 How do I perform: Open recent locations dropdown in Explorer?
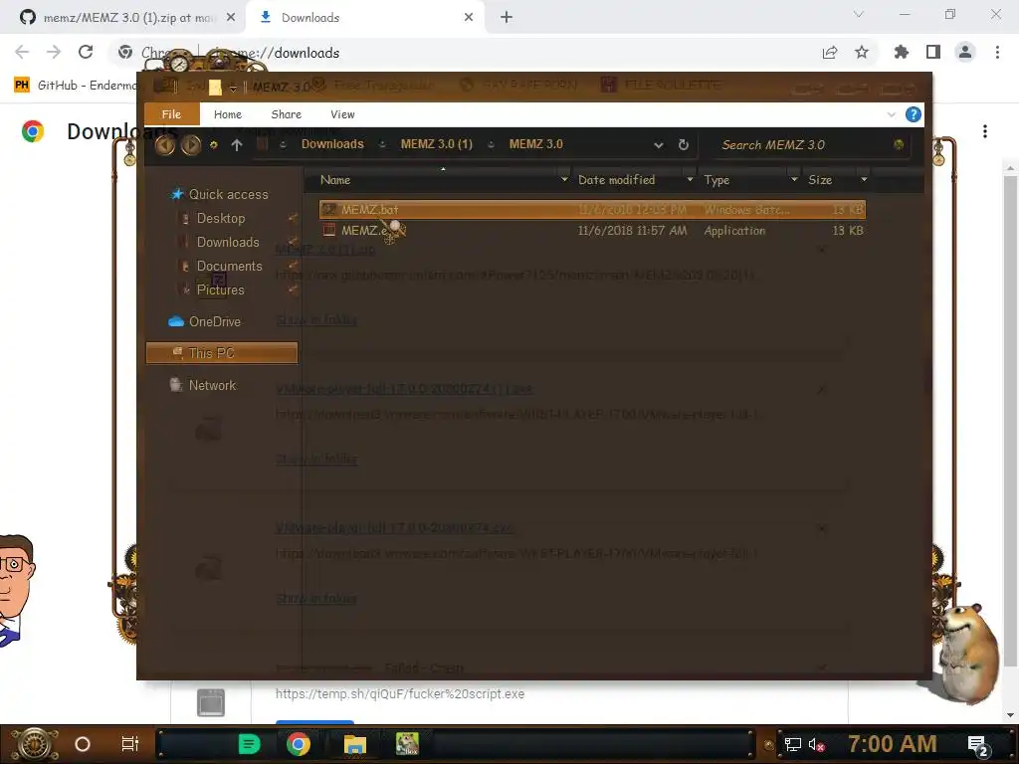pos(213,145)
